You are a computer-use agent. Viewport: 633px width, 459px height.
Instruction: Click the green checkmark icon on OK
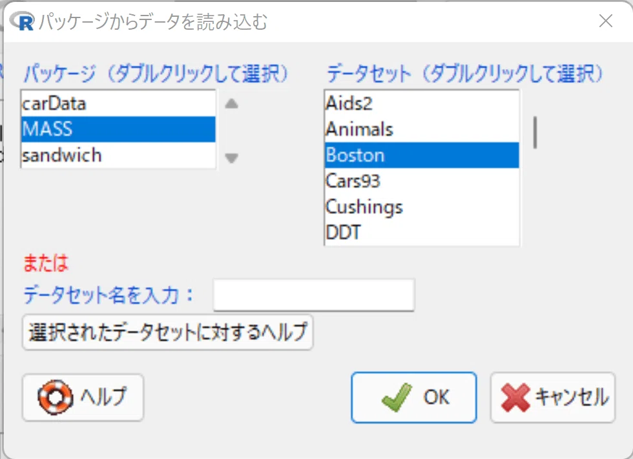pyautogui.click(x=397, y=397)
